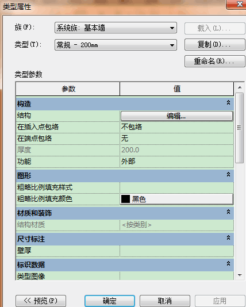
Task: Select the 粗略比例填充颜色 parameter label
Action: pyautogui.click(x=45, y=199)
